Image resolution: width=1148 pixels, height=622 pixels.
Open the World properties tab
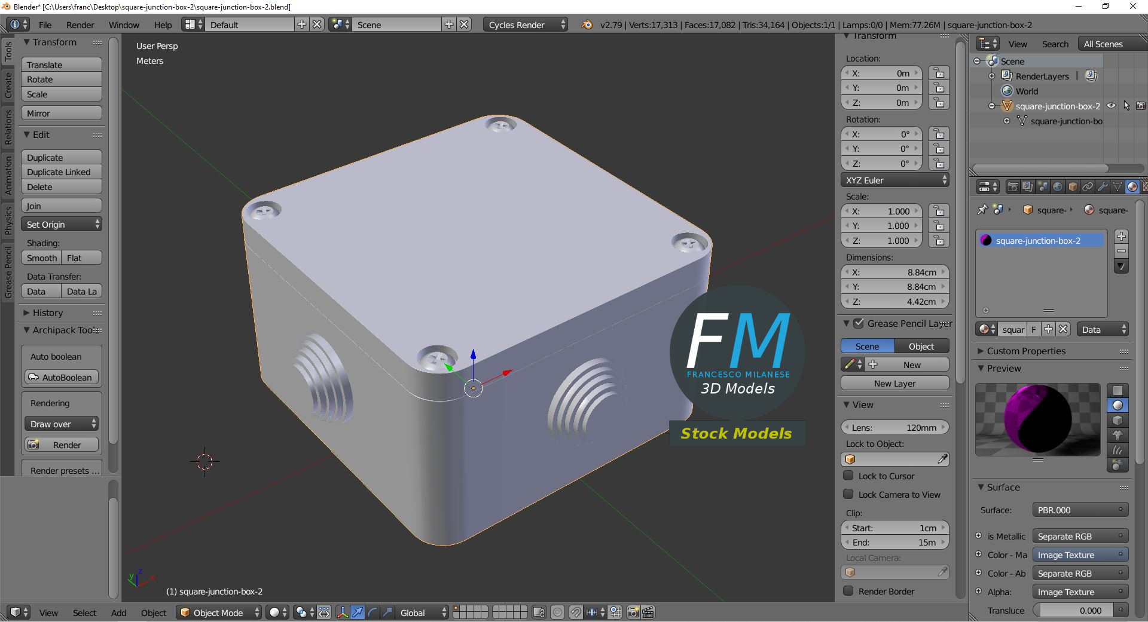(1057, 186)
